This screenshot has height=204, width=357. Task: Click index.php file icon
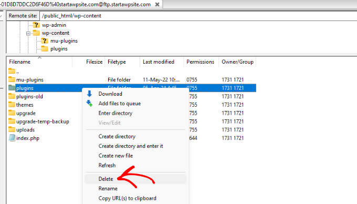tap(12, 138)
